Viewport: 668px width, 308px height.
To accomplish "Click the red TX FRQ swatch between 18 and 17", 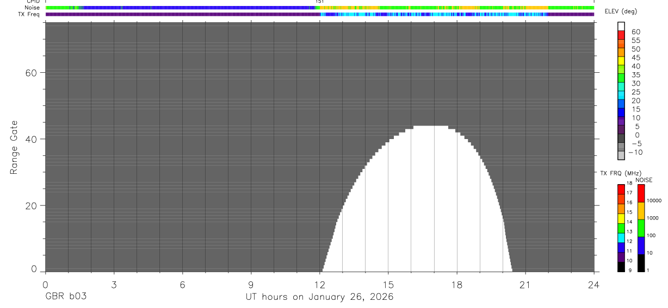I will point(621,189).
